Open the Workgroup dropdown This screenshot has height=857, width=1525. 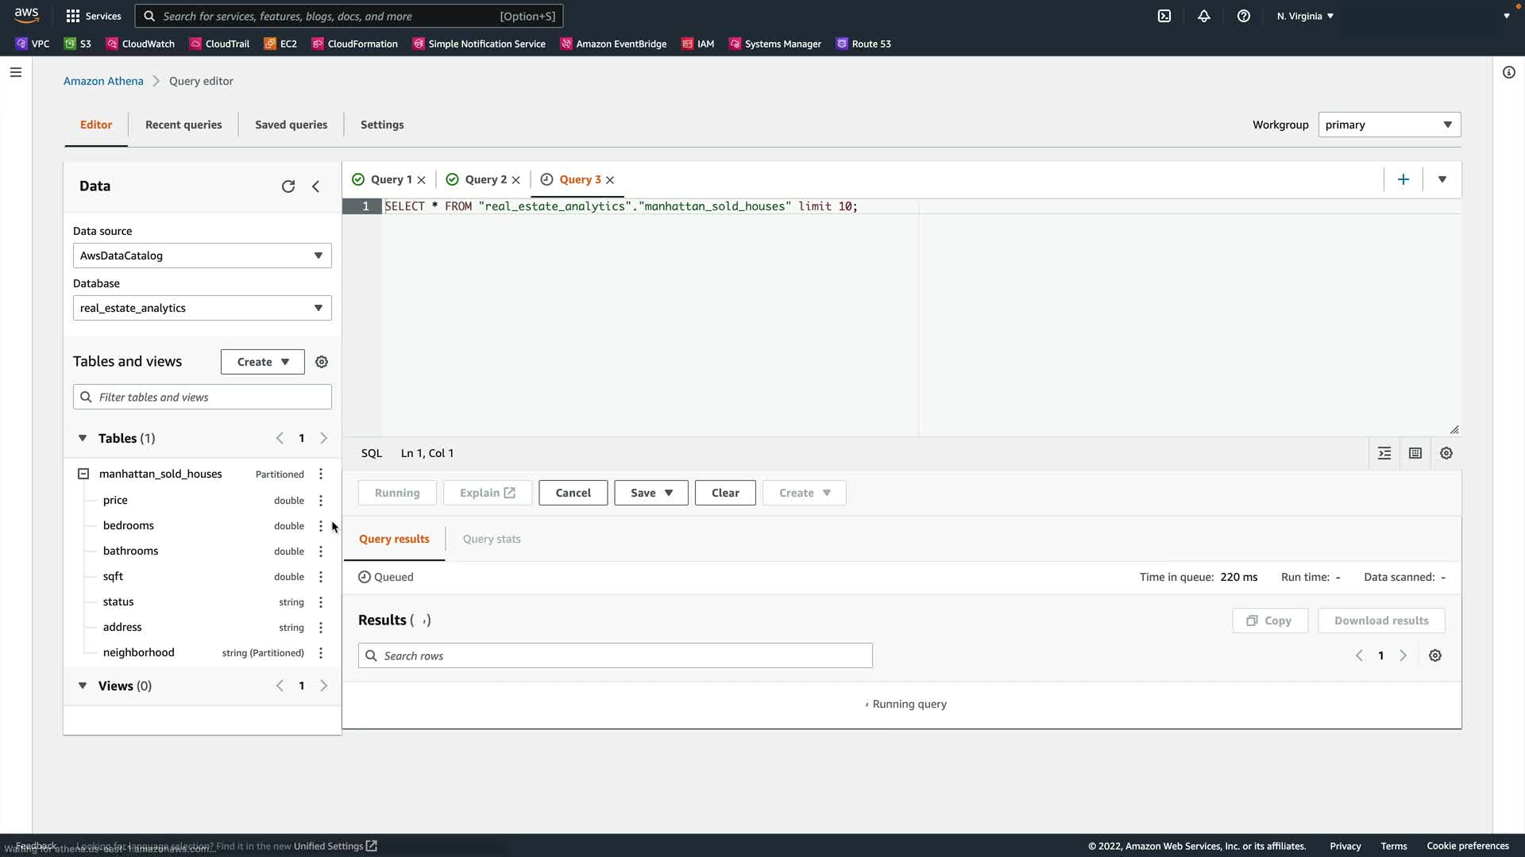(1388, 125)
